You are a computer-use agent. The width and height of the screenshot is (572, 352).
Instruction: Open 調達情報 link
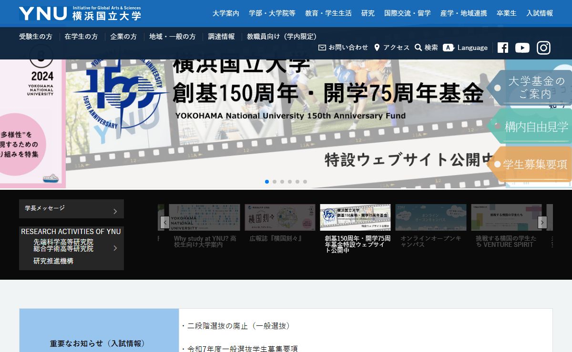221,37
